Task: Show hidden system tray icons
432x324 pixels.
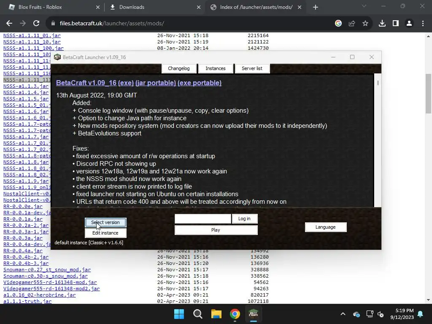Action: [343, 314]
